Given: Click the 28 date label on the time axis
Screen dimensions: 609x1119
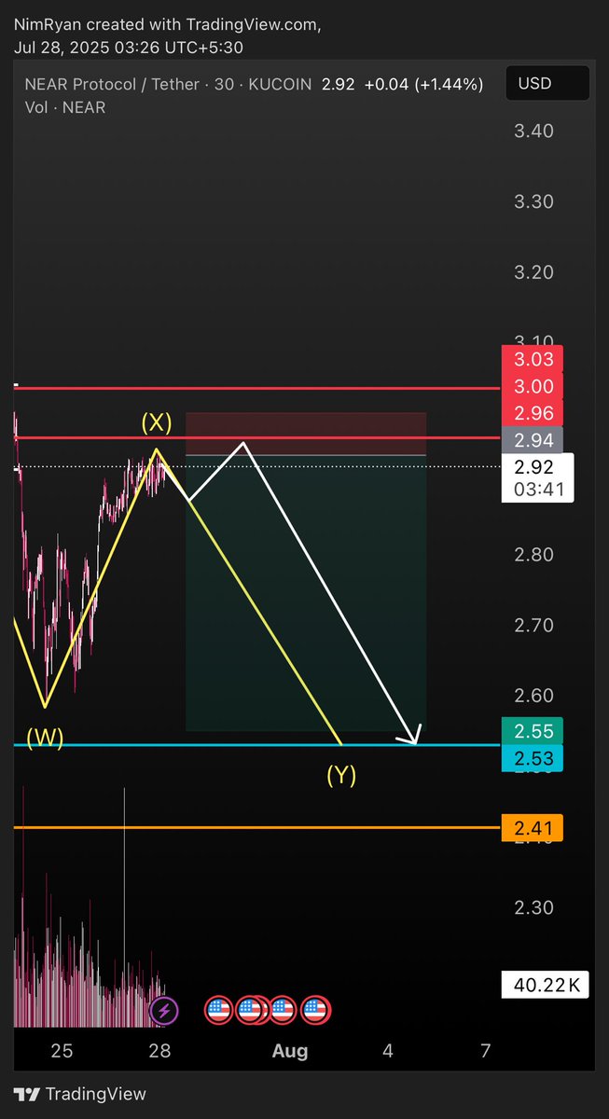Looking at the screenshot, I should [x=159, y=1051].
